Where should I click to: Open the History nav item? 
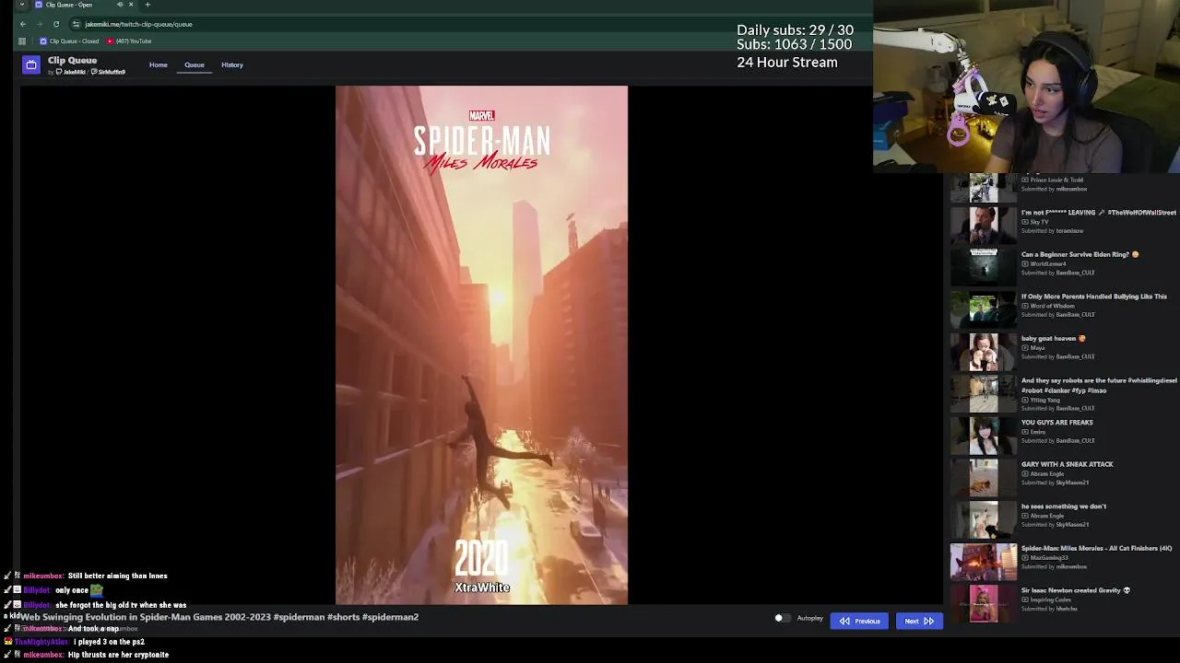coord(232,64)
